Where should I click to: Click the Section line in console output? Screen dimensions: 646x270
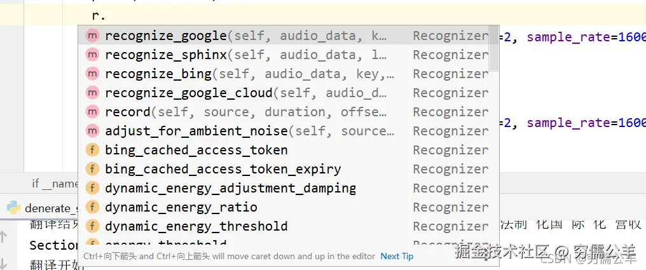point(53,246)
